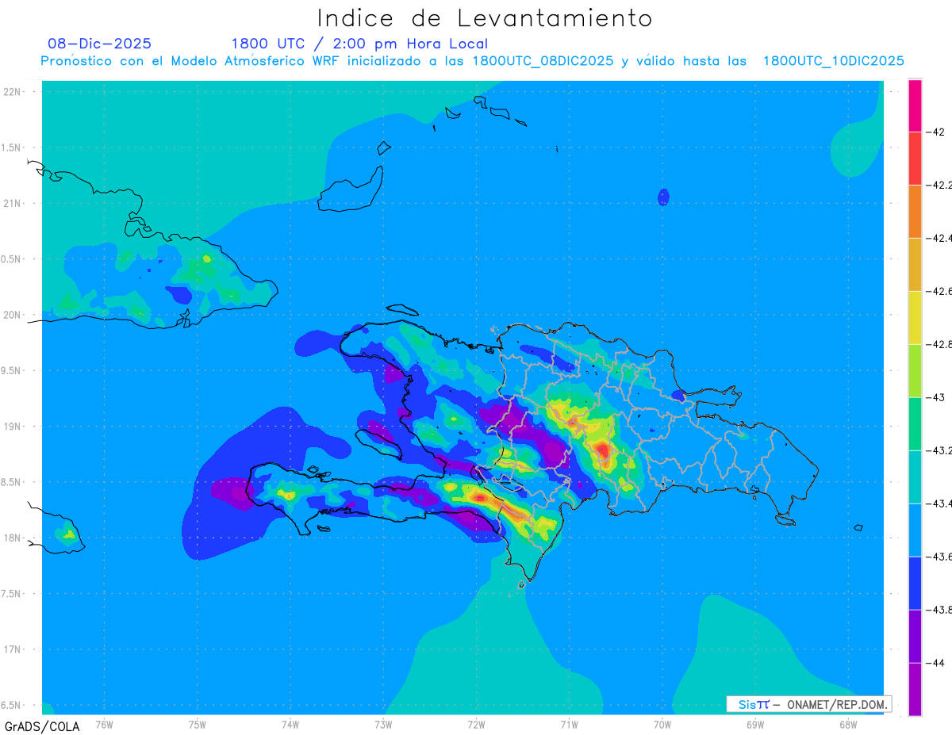The image size is (952, 735).
Task: Pick the red legend swatch between -42 and -42.2
Action: click(915, 159)
